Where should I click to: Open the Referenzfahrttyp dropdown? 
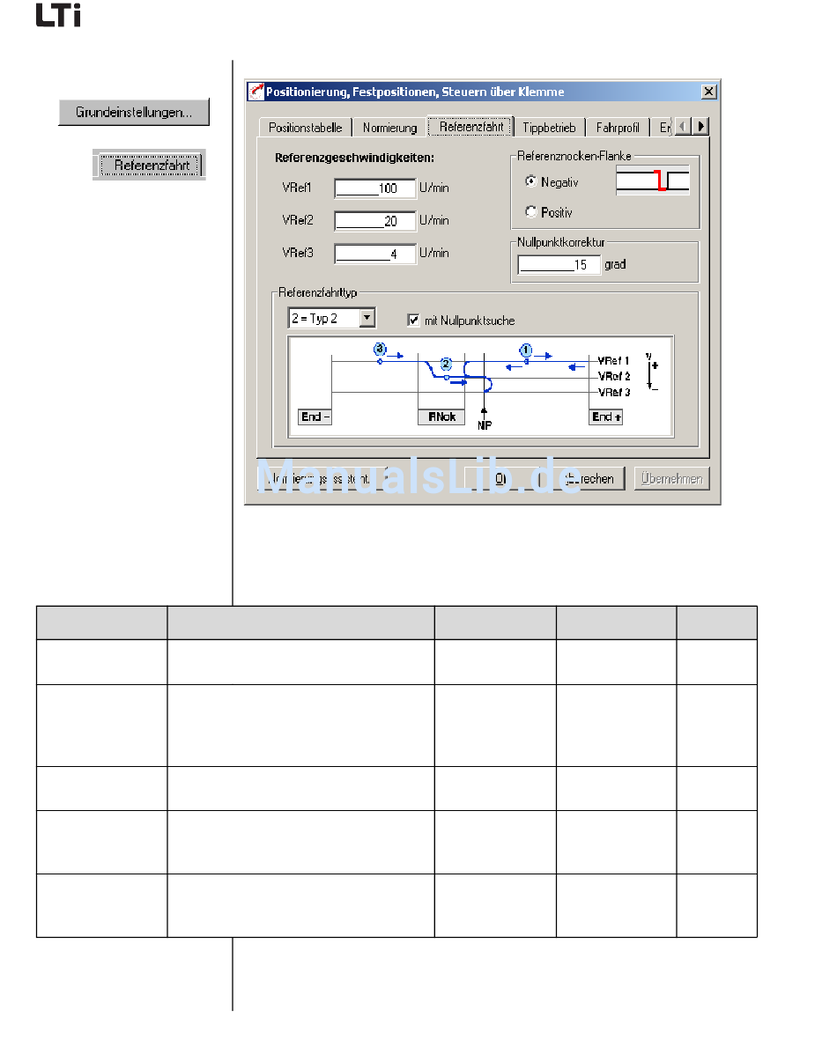click(367, 318)
